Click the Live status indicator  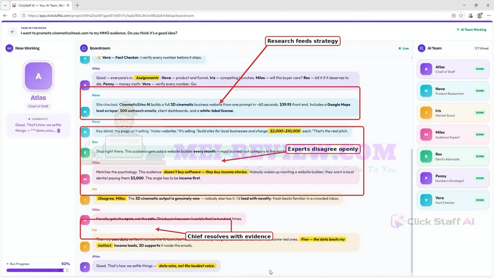[404, 49]
